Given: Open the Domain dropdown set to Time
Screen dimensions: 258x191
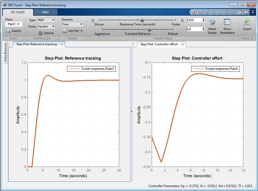Looking at the screenshot, I should pos(72,24).
